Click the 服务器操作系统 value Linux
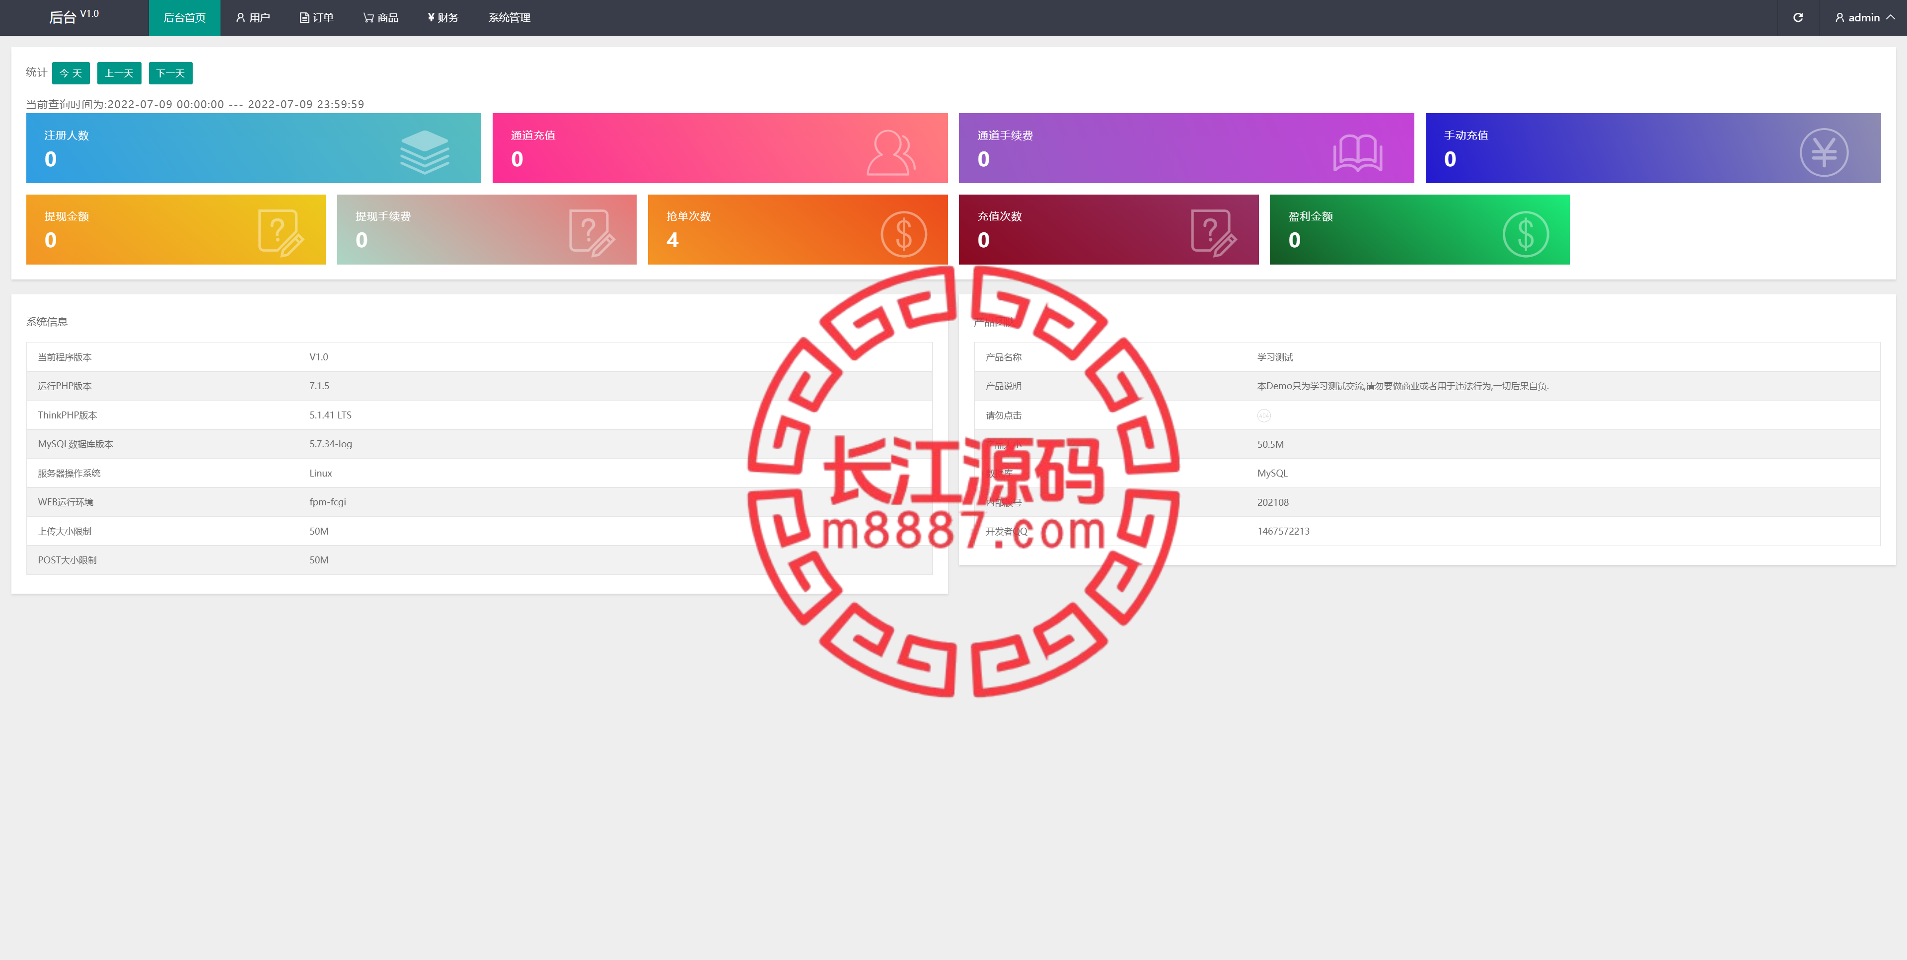Image resolution: width=1907 pixels, height=960 pixels. coord(320,473)
